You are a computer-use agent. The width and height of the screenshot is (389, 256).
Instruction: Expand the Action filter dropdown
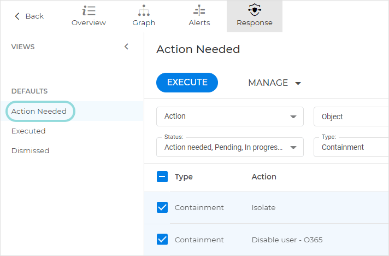229,117
